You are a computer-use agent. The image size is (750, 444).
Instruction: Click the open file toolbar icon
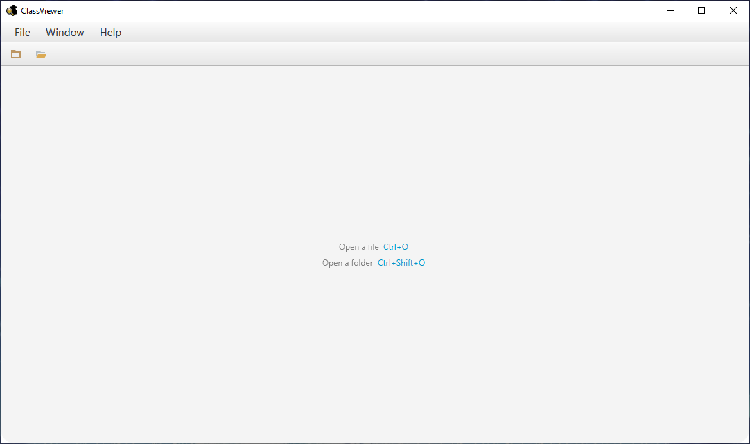[x=16, y=54]
